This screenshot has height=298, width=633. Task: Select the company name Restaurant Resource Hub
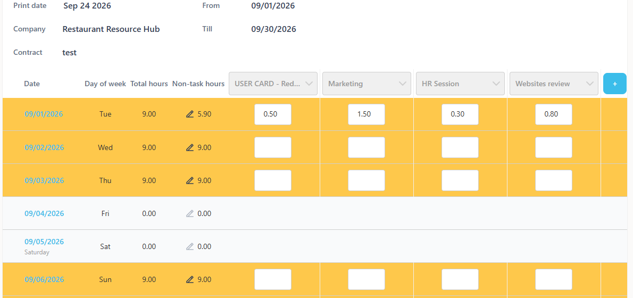point(111,29)
